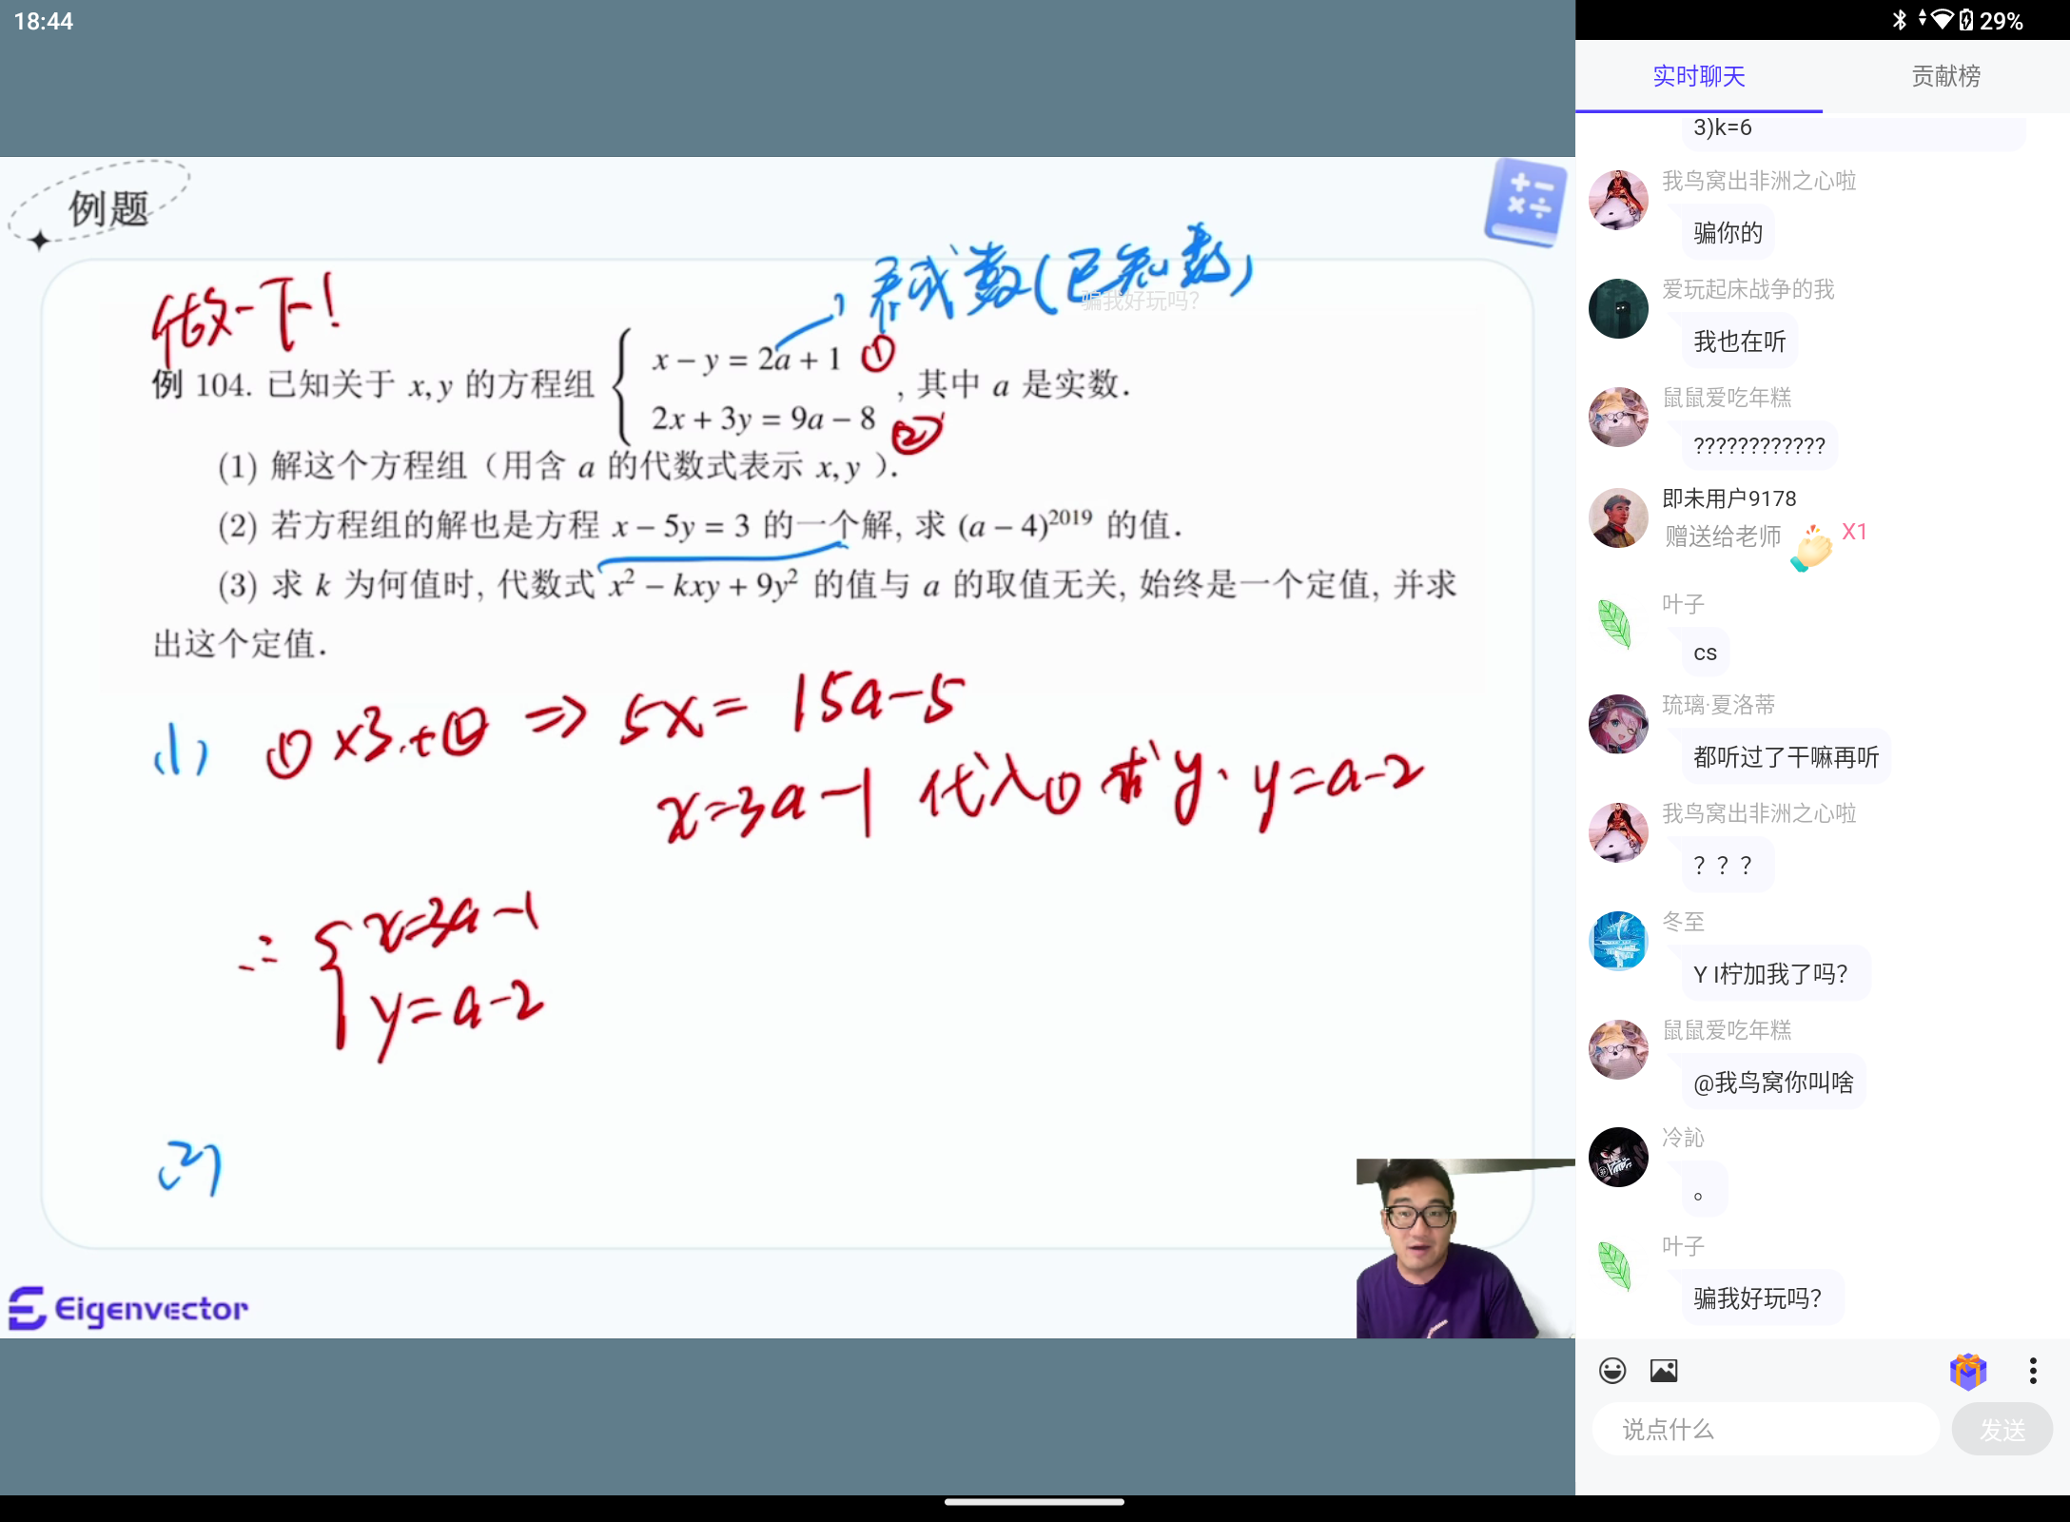Tap the avatar of 即未用户9178
This screenshot has width=2070, height=1522.
coord(1618,518)
